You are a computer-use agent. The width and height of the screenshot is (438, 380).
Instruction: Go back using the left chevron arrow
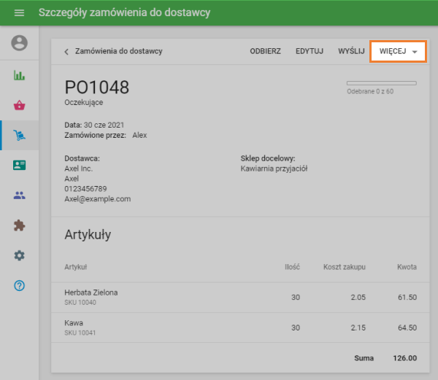pyautogui.click(x=66, y=52)
